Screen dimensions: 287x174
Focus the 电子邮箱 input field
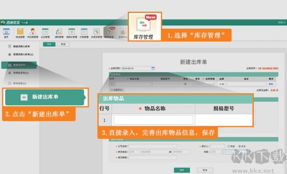[x=153, y=157]
